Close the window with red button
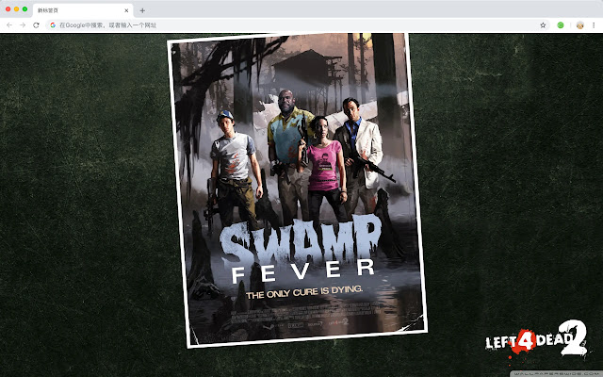This screenshot has height=377, width=603. pos(8,8)
